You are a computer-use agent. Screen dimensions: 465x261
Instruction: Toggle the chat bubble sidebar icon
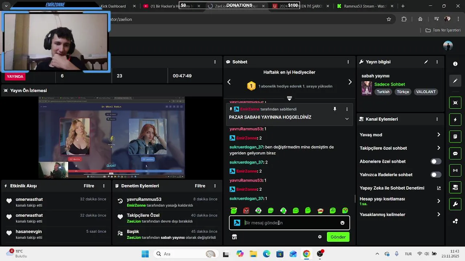455,154
